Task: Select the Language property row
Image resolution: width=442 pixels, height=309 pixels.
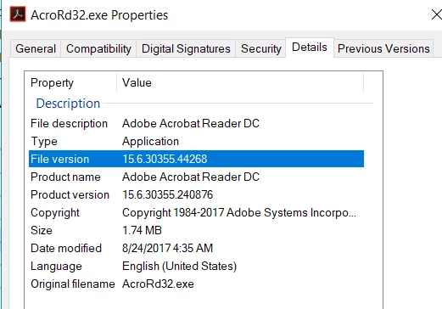Action: pos(196,266)
